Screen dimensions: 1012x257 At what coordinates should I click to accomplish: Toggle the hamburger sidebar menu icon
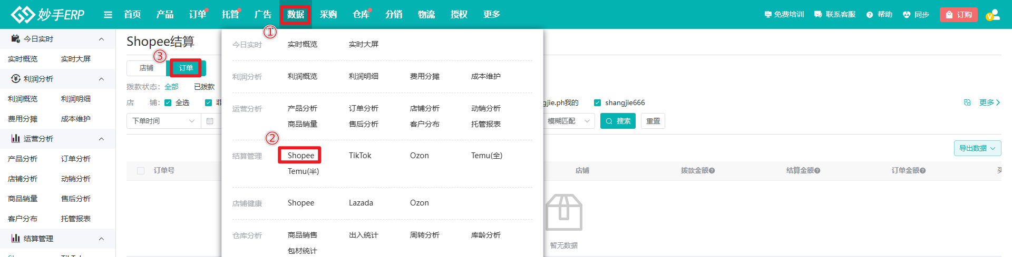[108, 15]
